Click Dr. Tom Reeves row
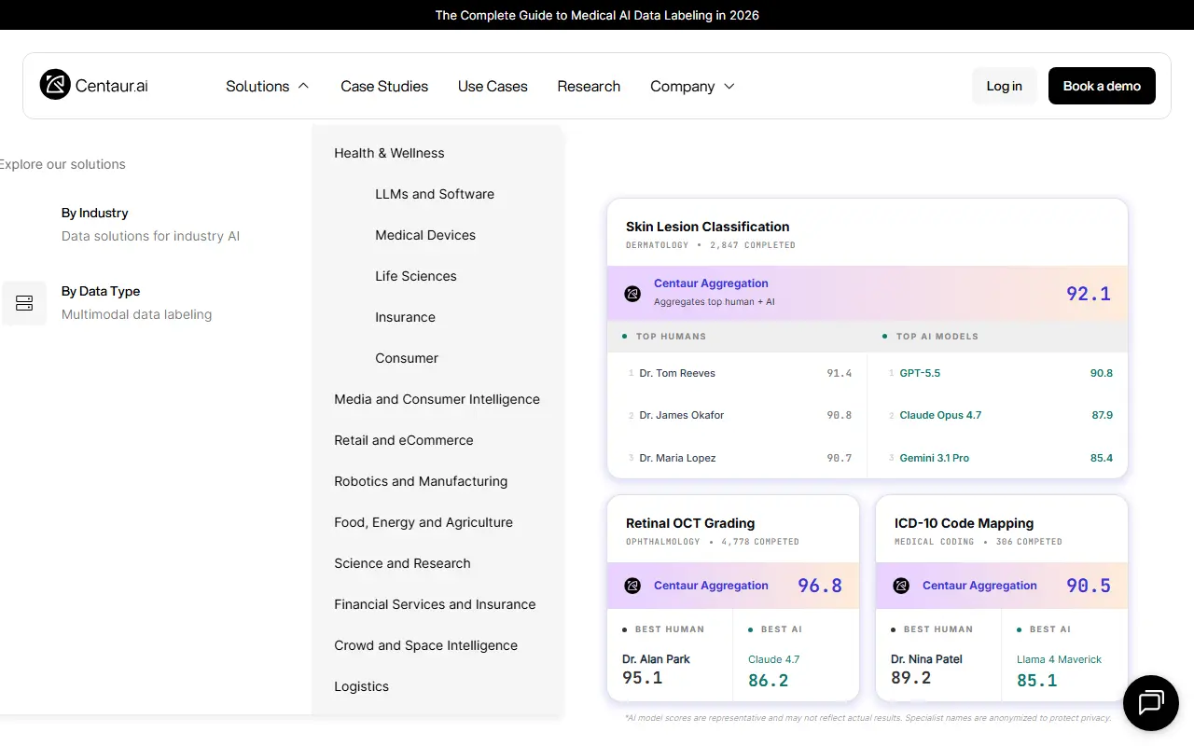The height and width of the screenshot is (746, 1194). (x=737, y=373)
